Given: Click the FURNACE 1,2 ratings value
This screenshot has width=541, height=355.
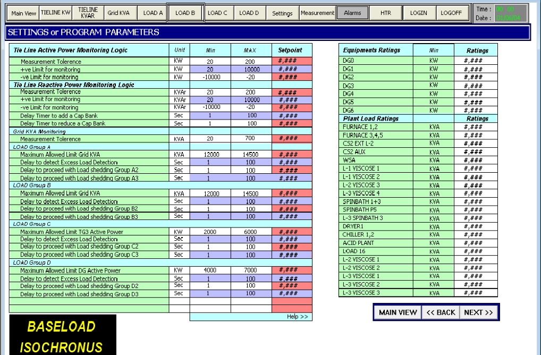Looking at the screenshot, I should coord(476,128).
